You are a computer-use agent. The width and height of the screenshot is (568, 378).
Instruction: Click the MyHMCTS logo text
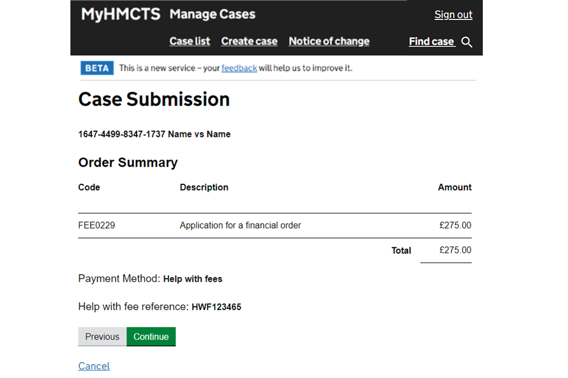[121, 14]
